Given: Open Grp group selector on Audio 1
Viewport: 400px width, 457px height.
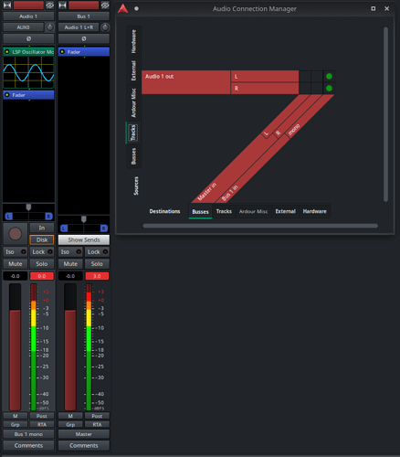Looking at the screenshot, I should [16, 424].
